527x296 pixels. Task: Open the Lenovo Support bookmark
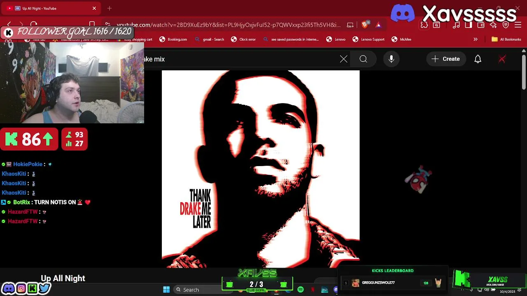click(368, 39)
